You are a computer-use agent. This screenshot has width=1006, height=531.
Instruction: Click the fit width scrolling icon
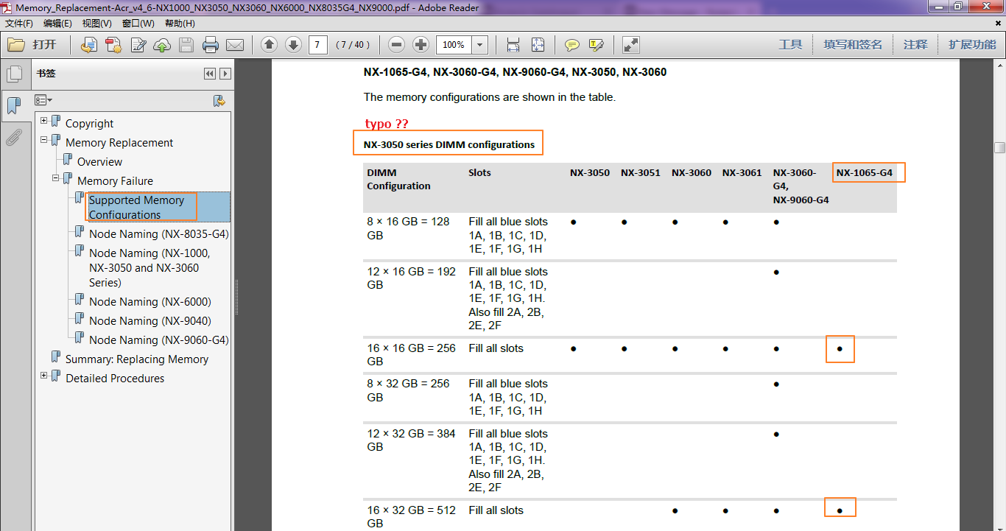pyautogui.click(x=513, y=45)
